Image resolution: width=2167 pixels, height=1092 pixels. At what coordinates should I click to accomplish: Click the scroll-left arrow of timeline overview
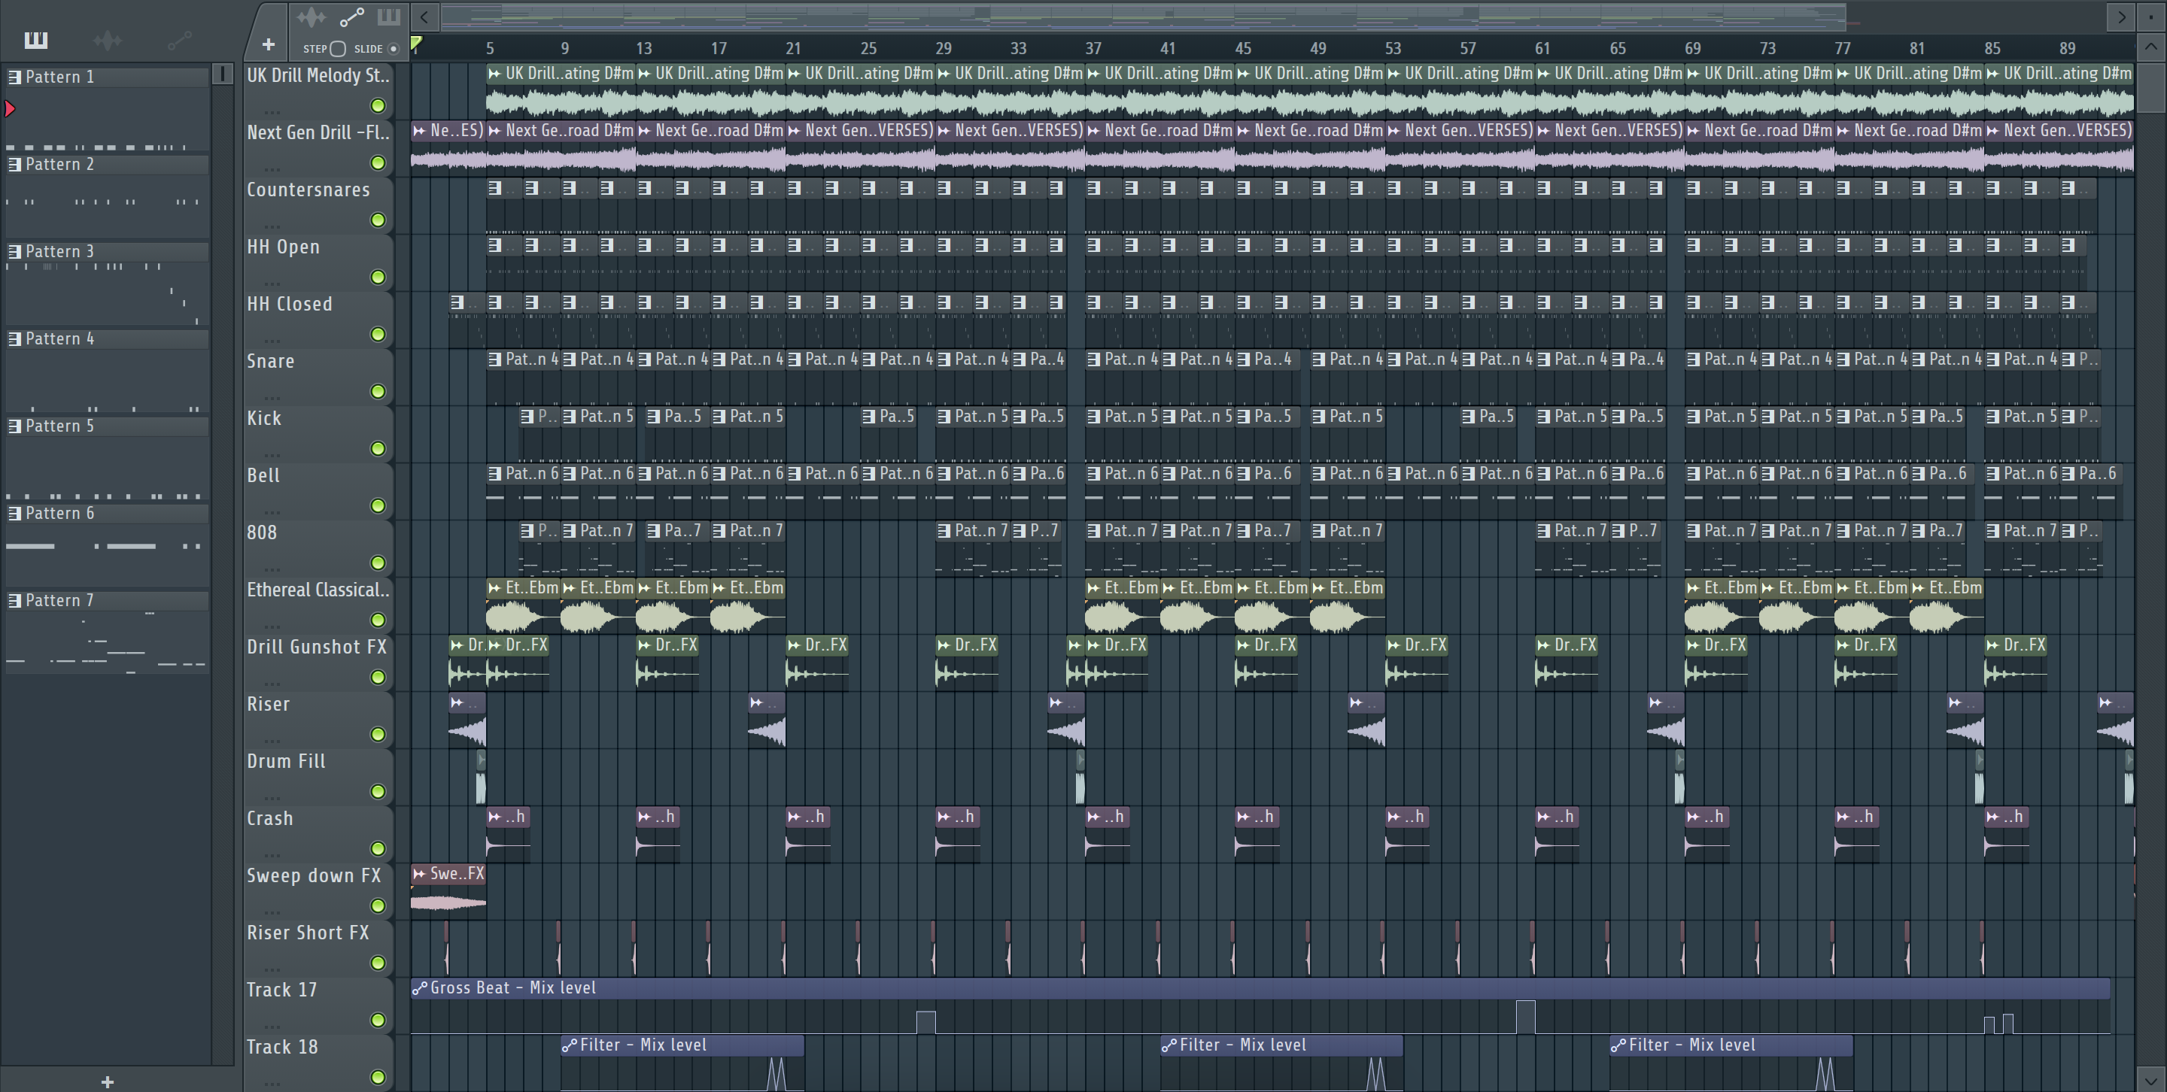coord(425,16)
